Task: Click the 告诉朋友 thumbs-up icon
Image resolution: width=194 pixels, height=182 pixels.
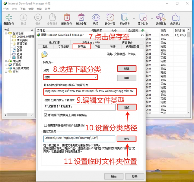Action: (x=176, y=17)
